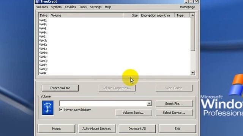Open the volume path dropdown arrow
Screen dimensions: 243x136
(x=149, y=104)
